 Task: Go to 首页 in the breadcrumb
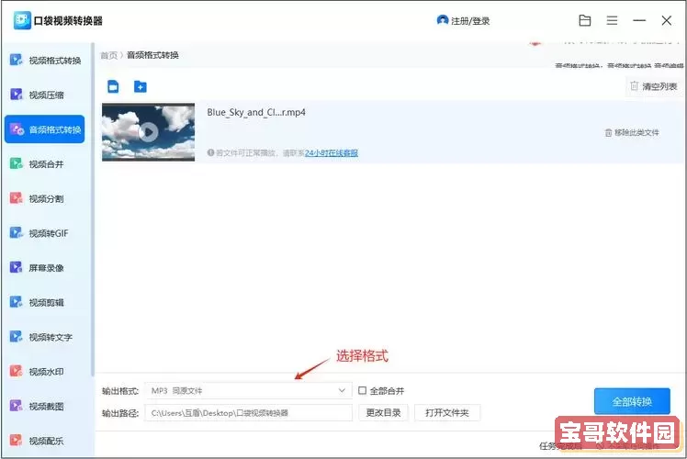click(108, 55)
